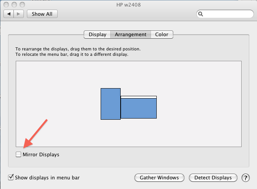
Task: Minimize the HP w2408 preferences window
Action: [x=14, y=5]
